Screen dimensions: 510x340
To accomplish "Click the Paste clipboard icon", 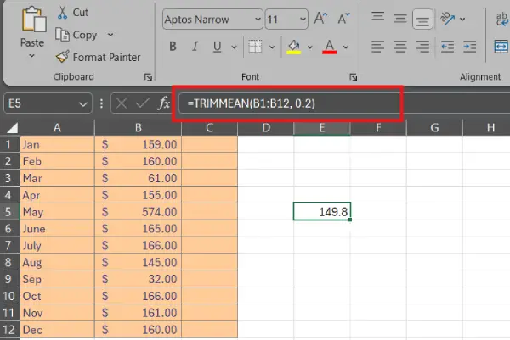I will (33, 20).
